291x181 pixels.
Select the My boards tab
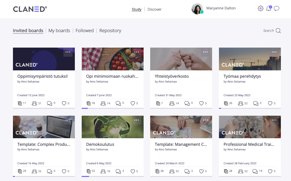point(59,31)
